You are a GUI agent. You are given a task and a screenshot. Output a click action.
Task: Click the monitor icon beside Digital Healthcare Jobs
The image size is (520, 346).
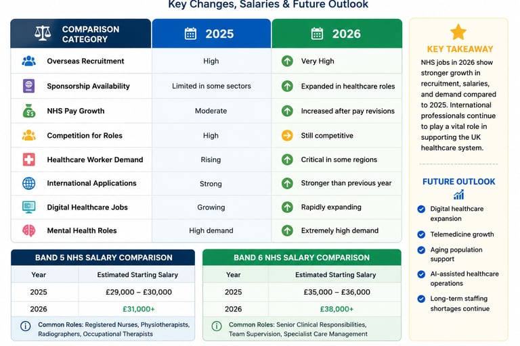pyautogui.click(x=29, y=207)
